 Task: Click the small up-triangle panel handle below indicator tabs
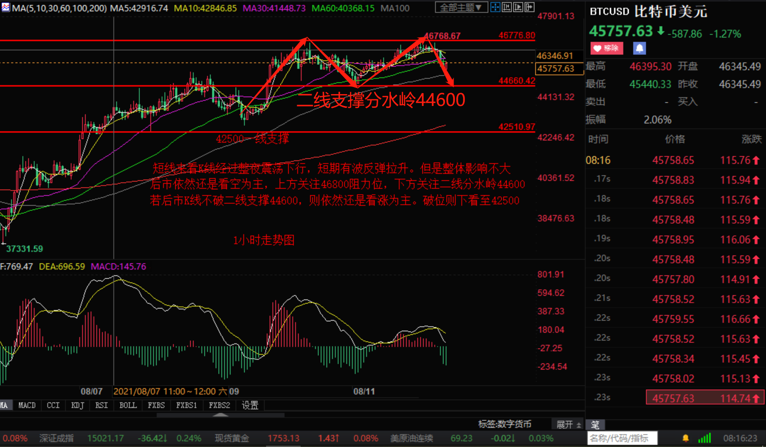point(220,415)
